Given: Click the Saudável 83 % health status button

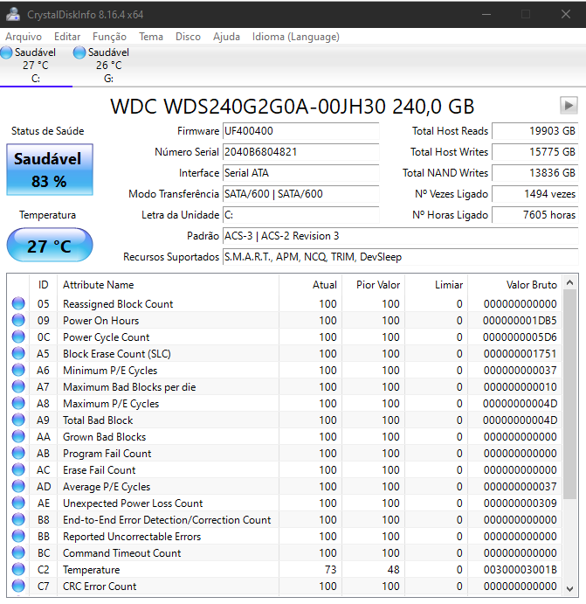Looking at the screenshot, I should [50, 170].
